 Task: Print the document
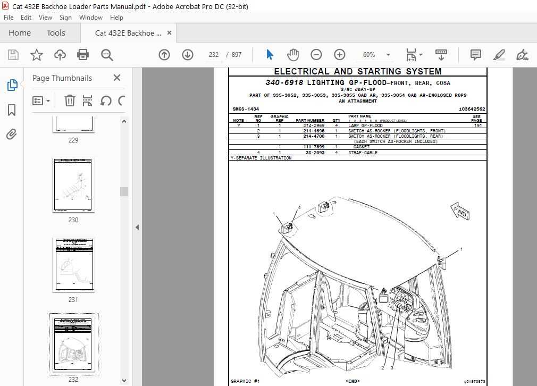[83, 55]
